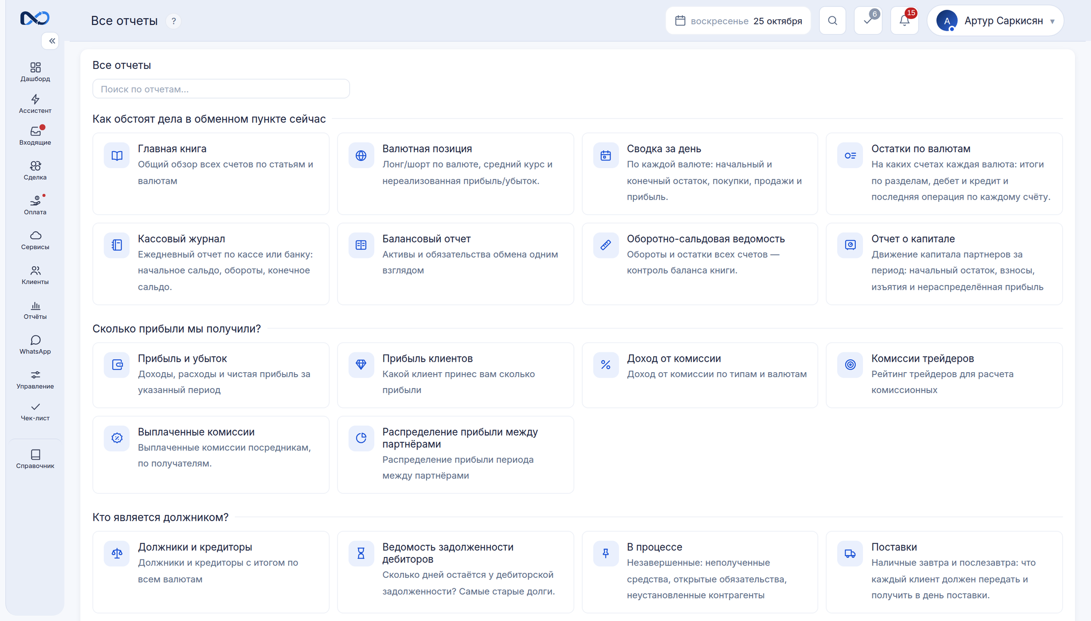Open the Сделка sidebar item
1091x621 pixels.
(x=35, y=170)
